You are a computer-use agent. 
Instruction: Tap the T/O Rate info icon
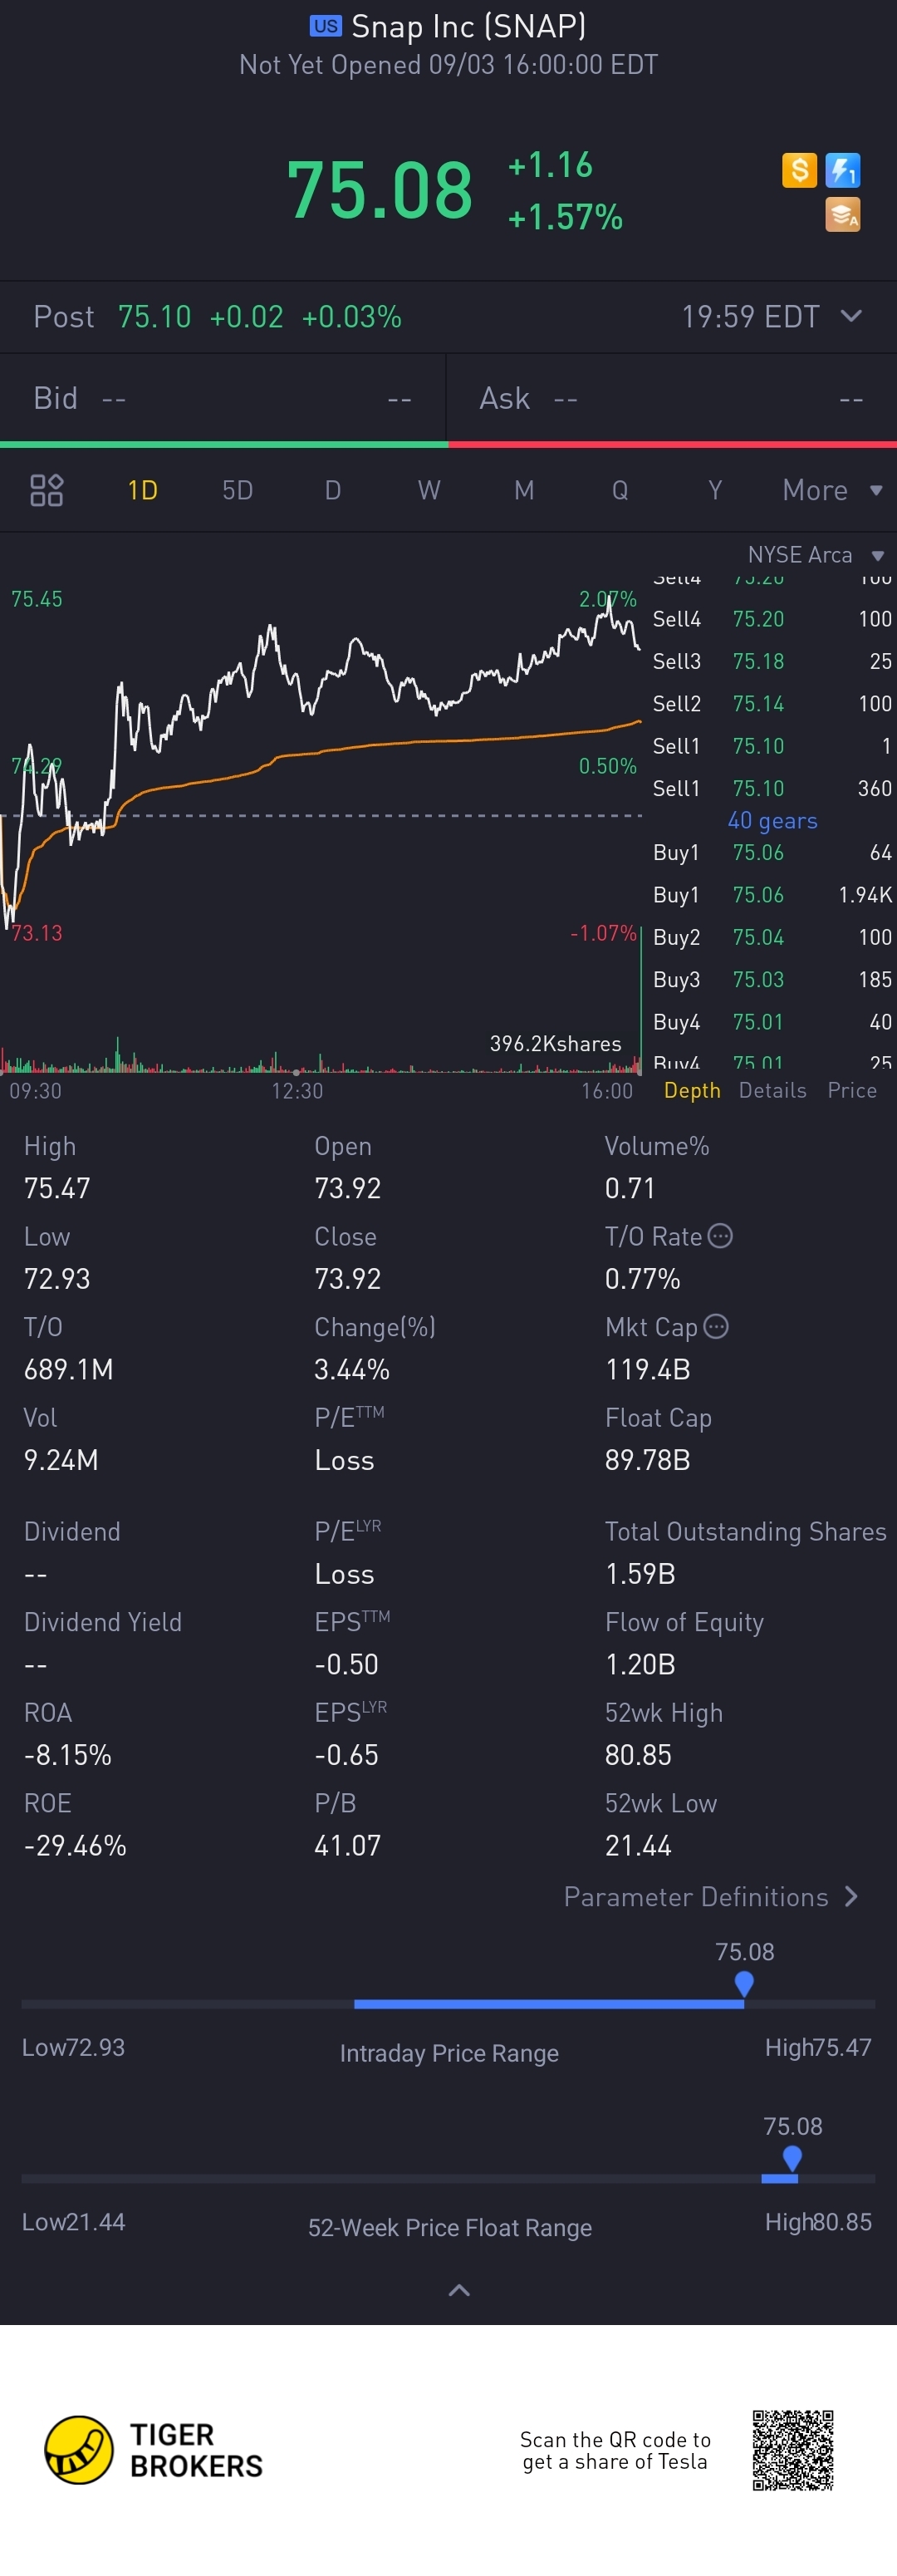click(x=720, y=1236)
